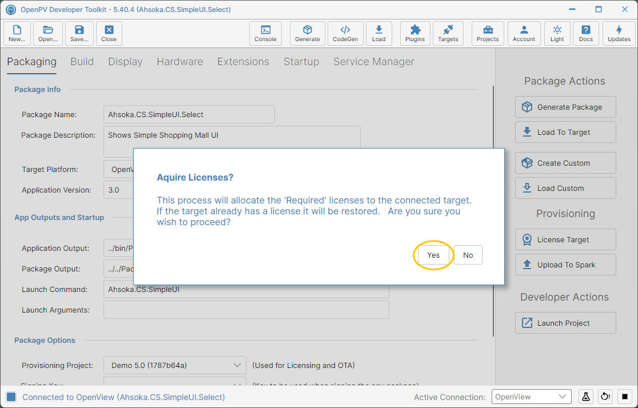Click the Packaging tab
Screen dimensions: 638x408
pyautogui.click(x=32, y=62)
